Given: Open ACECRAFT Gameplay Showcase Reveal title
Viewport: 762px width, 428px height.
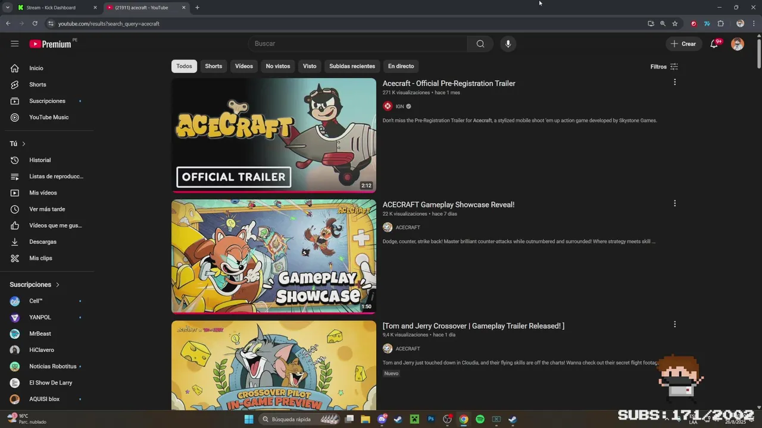Looking at the screenshot, I should point(448,204).
